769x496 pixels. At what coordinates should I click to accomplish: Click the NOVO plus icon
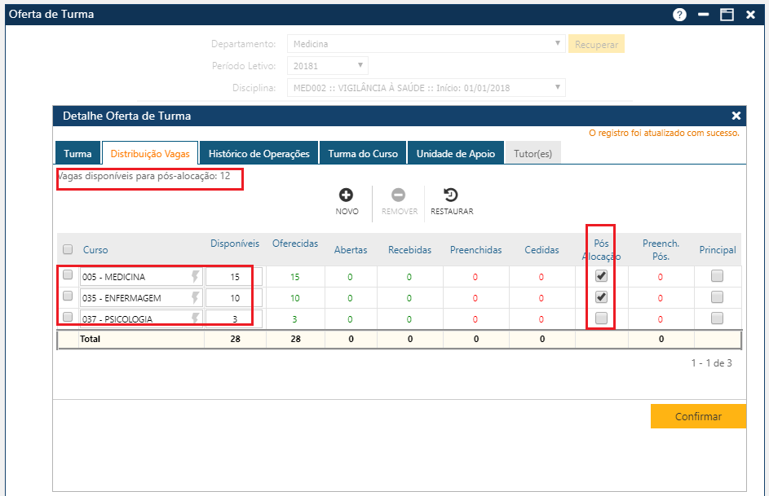click(346, 195)
